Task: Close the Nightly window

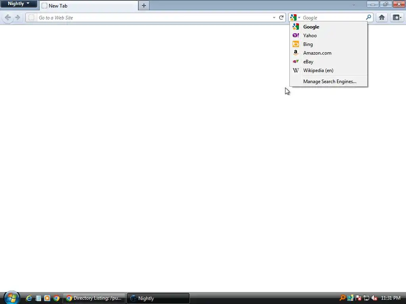Action: tap(399, 4)
